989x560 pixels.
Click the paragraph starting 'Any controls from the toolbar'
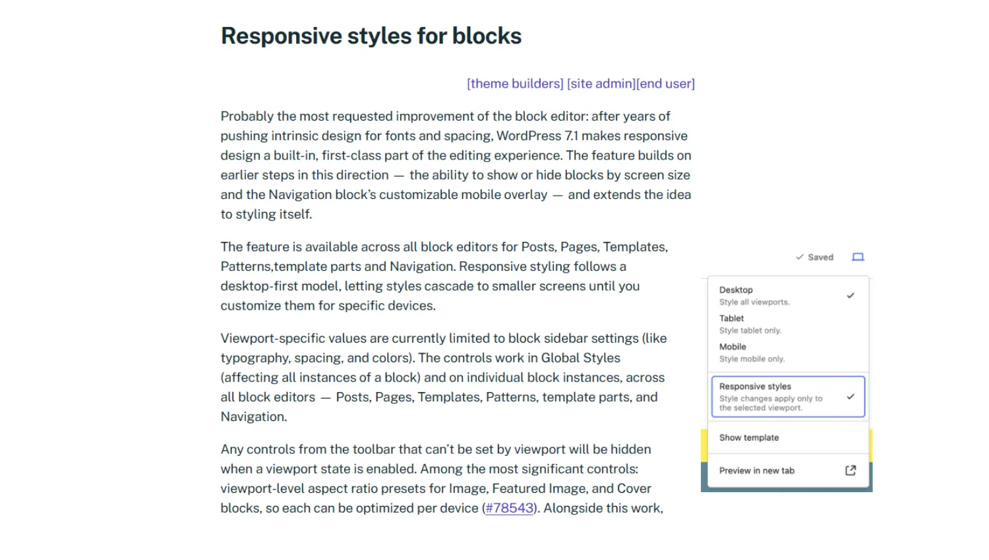click(x=442, y=478)
